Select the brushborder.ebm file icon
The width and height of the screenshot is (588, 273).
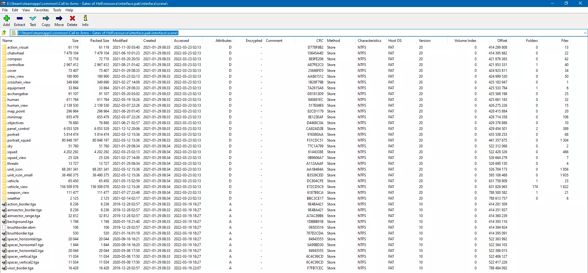click(x=4, y=227)
